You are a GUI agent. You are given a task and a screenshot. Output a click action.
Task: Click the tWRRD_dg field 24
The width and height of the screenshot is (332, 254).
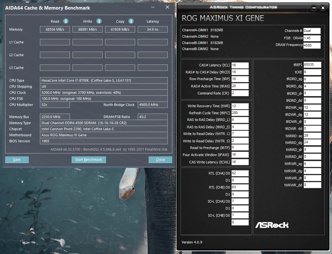click(312, 142)
